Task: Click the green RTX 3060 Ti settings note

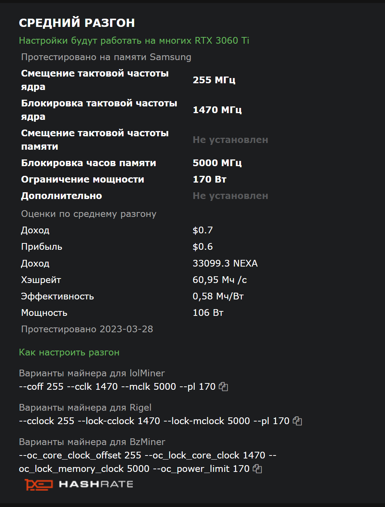Action: (x=134, y=40)
